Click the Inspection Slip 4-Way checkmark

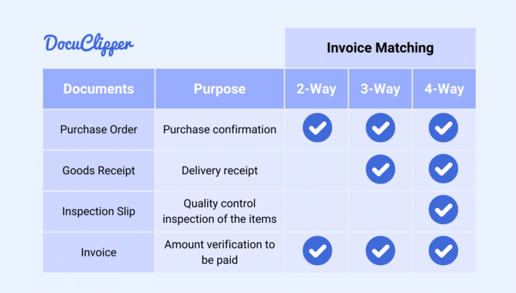pos(444,209)
